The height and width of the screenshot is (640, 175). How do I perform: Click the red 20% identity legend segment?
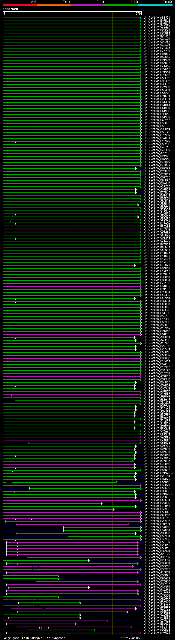20,5
